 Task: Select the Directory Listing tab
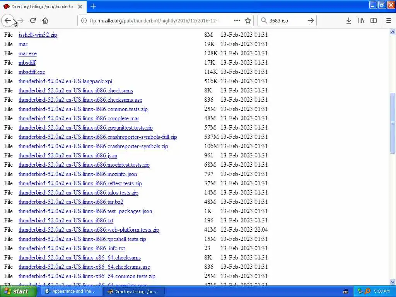[x=43, y=7]
